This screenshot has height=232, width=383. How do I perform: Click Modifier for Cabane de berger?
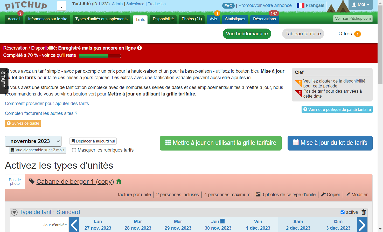pos(357,195)
